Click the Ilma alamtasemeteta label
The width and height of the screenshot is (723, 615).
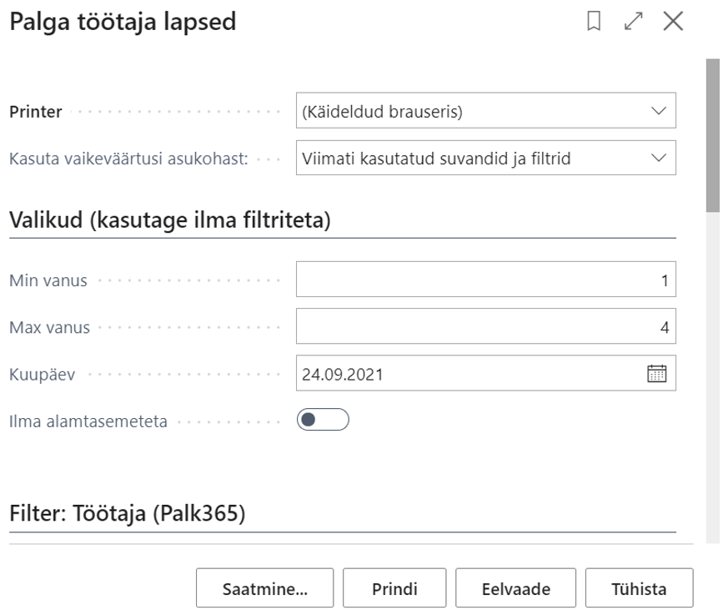click(x=88, y=421)
